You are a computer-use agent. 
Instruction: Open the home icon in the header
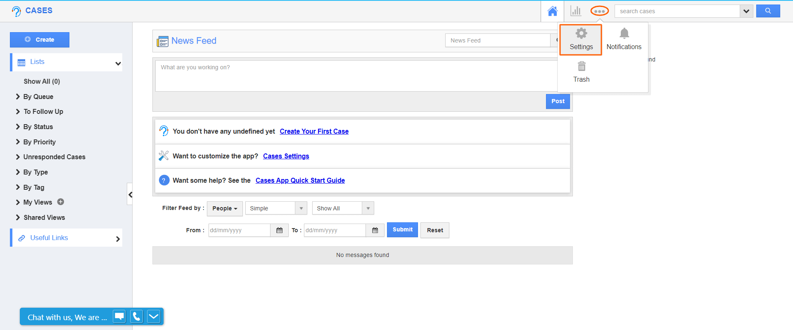552,11
